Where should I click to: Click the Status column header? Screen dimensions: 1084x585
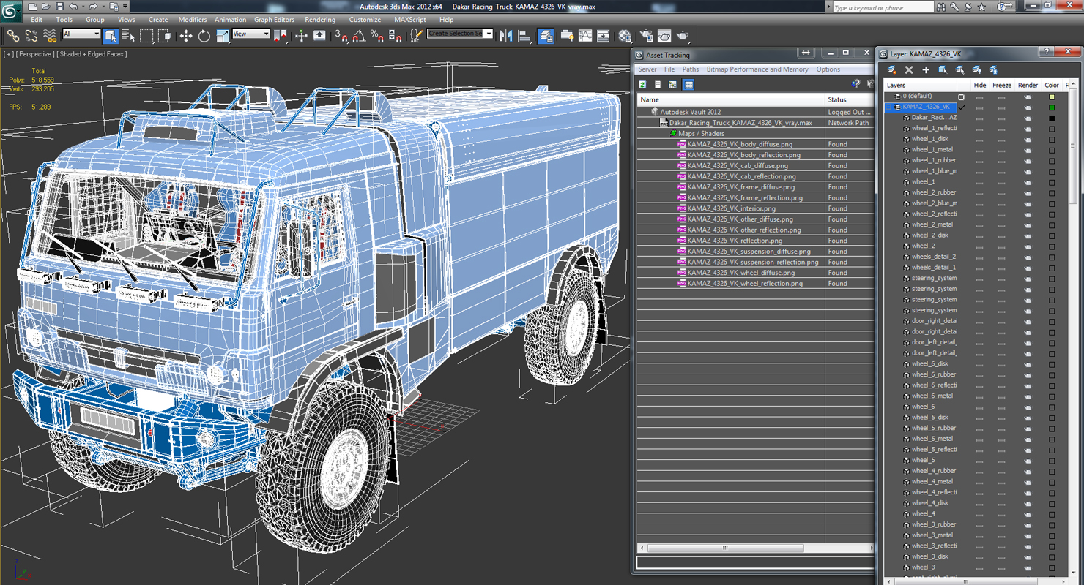(x=850, y=99)
